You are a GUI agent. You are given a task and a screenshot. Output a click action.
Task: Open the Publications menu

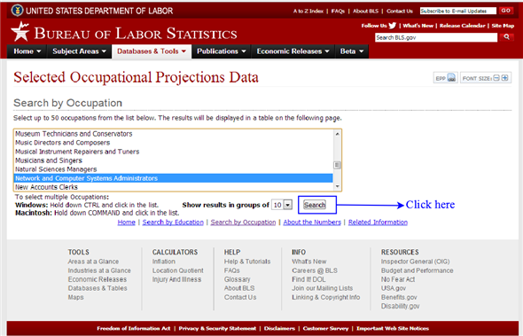click(x=221, y=51)
